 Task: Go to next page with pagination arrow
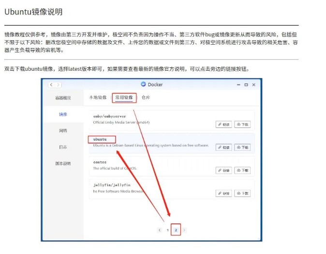[x=184, y=230]
